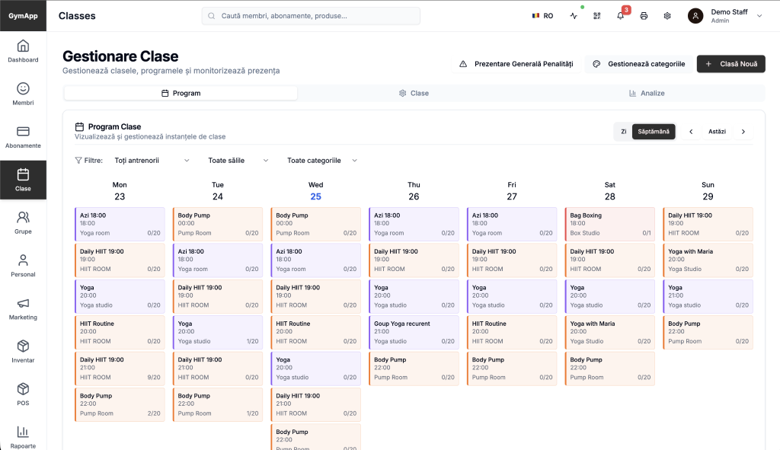Switch to the Analize tab
The image size is (780, 450).
pos(647,93)
